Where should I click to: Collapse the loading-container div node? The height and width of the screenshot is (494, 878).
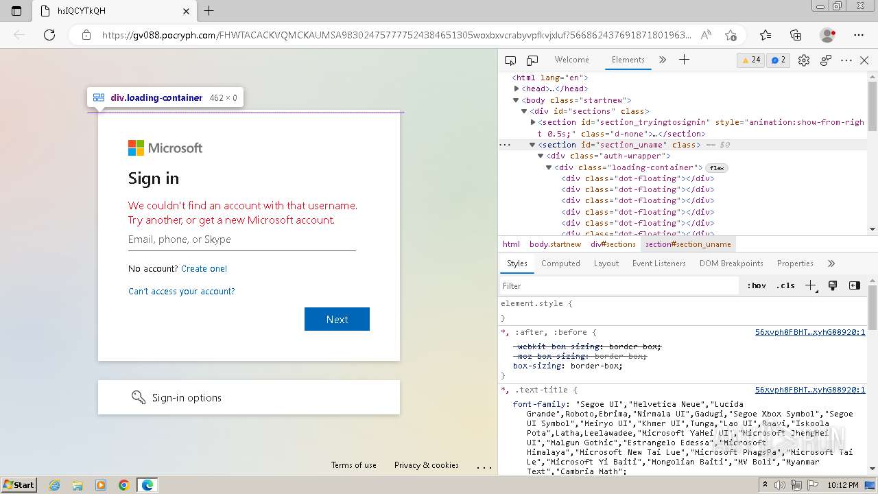[x=549, y=167]
